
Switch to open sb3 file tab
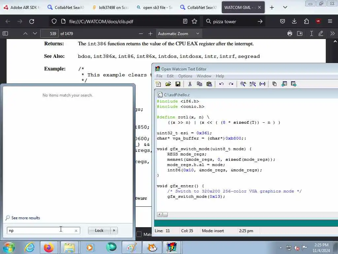(155, 7)
